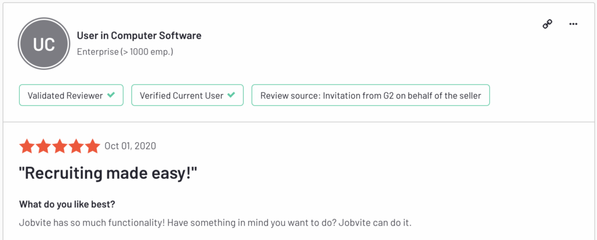Select the "What do you like best?" heading

click(67, 204)
